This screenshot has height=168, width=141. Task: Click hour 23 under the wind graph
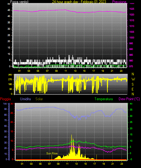click(x=121, y=71)
